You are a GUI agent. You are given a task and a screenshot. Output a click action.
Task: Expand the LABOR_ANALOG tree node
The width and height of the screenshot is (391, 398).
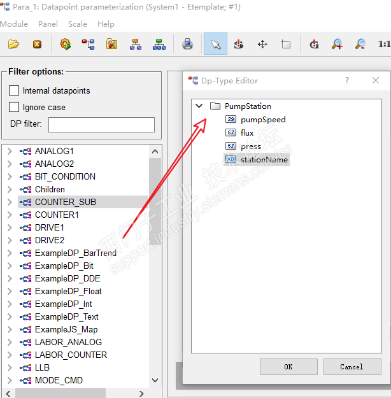10,342
